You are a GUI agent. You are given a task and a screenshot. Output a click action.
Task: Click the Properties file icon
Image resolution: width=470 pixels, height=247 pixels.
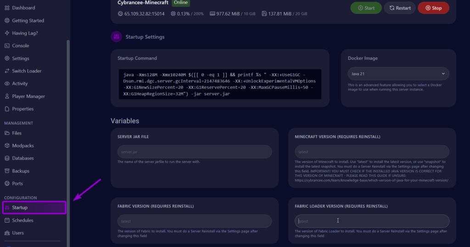point(7,109)
